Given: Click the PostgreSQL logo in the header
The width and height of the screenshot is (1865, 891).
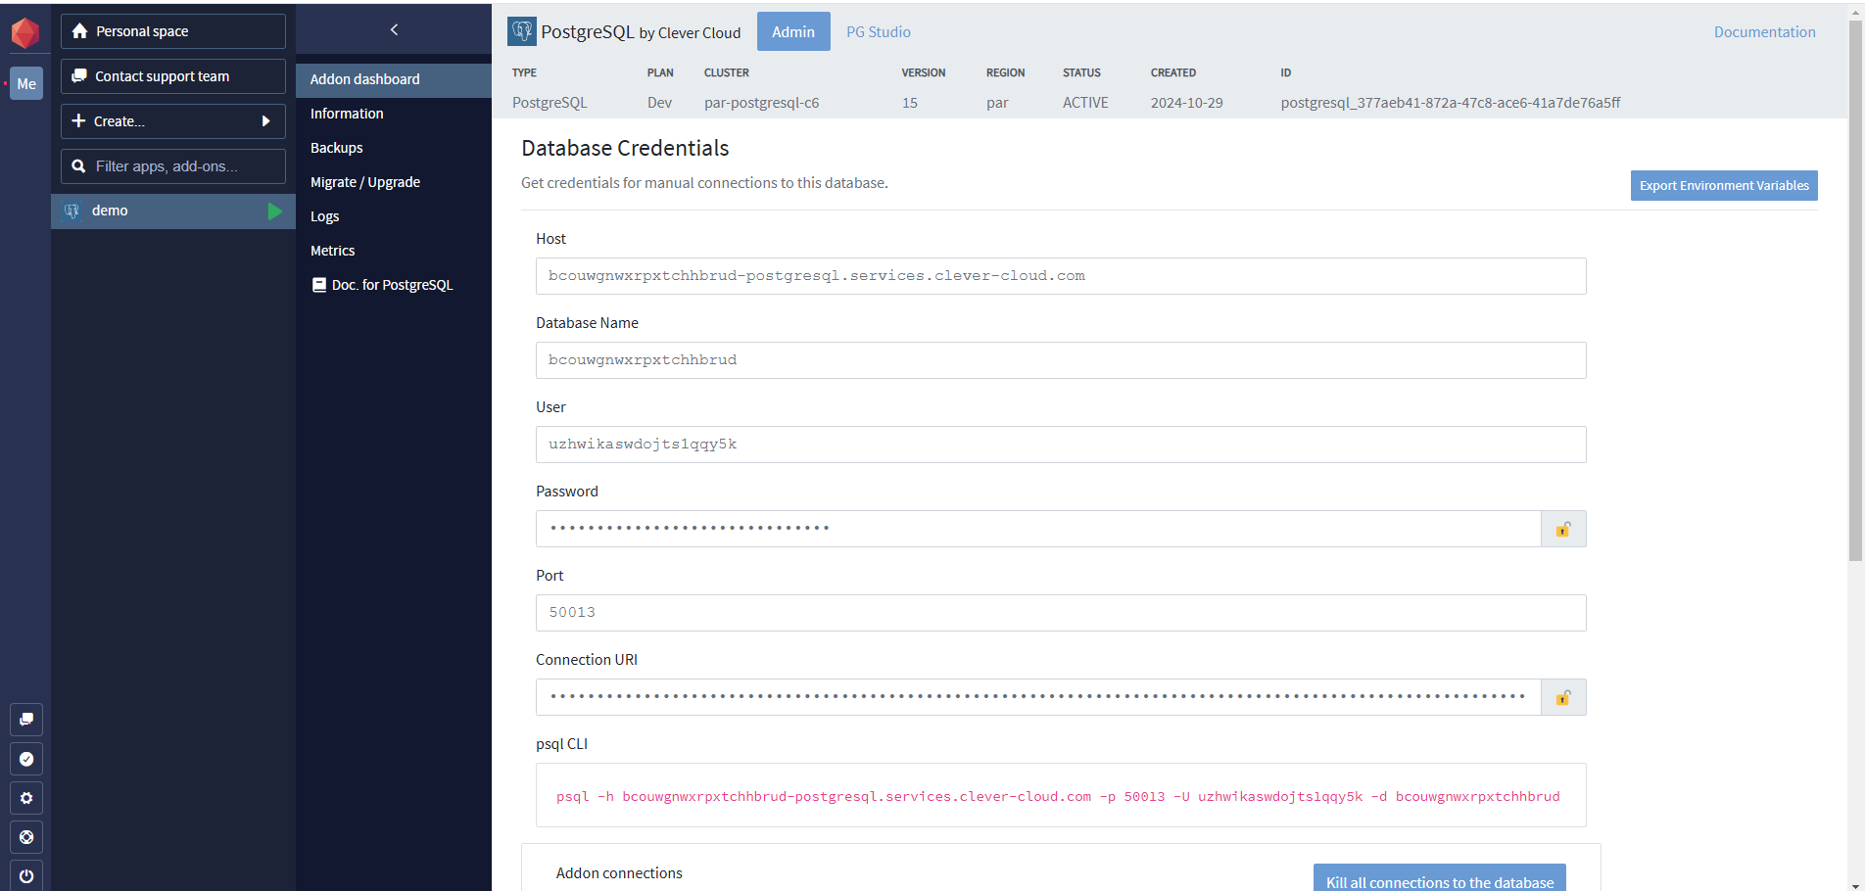Looking at the screenshot, I should 522,31.
